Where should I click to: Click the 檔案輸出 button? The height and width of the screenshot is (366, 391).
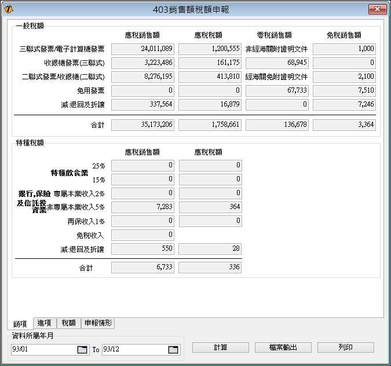coord(283,347)
